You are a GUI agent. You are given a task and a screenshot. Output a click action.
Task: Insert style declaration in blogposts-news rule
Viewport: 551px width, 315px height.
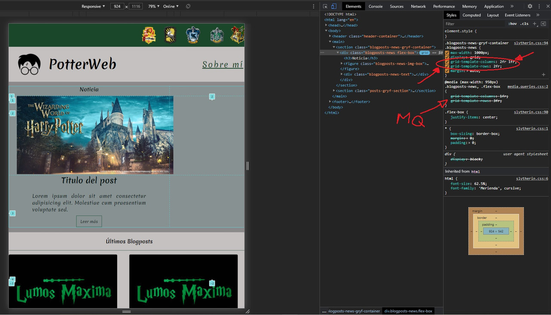point(543,74)
